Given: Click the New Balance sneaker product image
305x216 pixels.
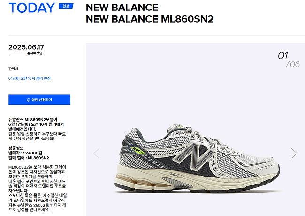Looking at the screenshot, I should coord(197,158).
